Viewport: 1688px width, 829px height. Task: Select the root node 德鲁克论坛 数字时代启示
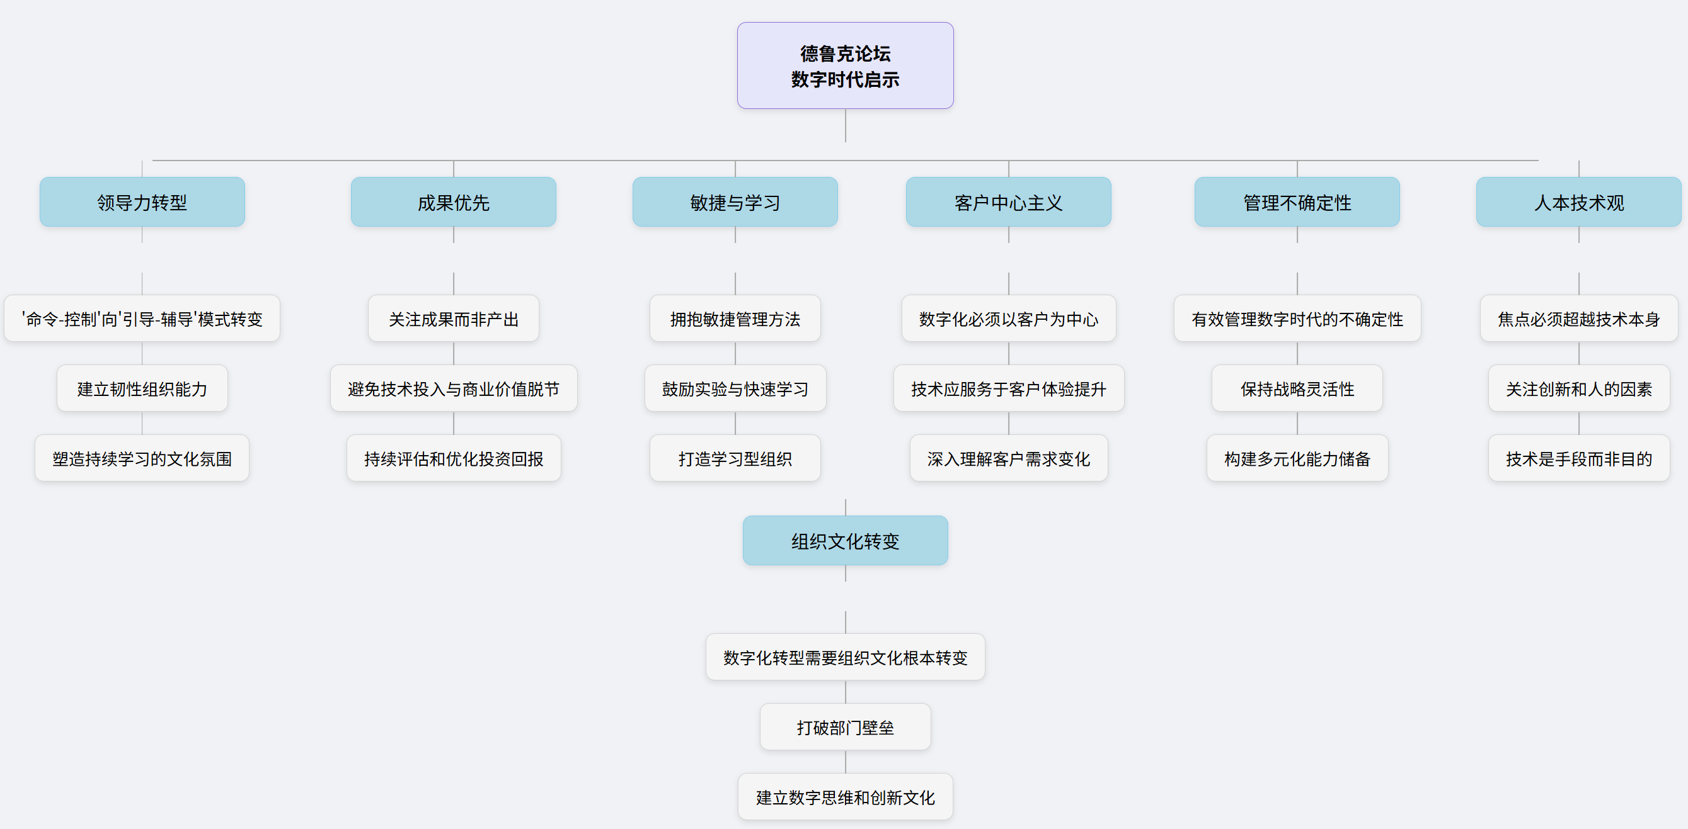click(x=845, y=65)
